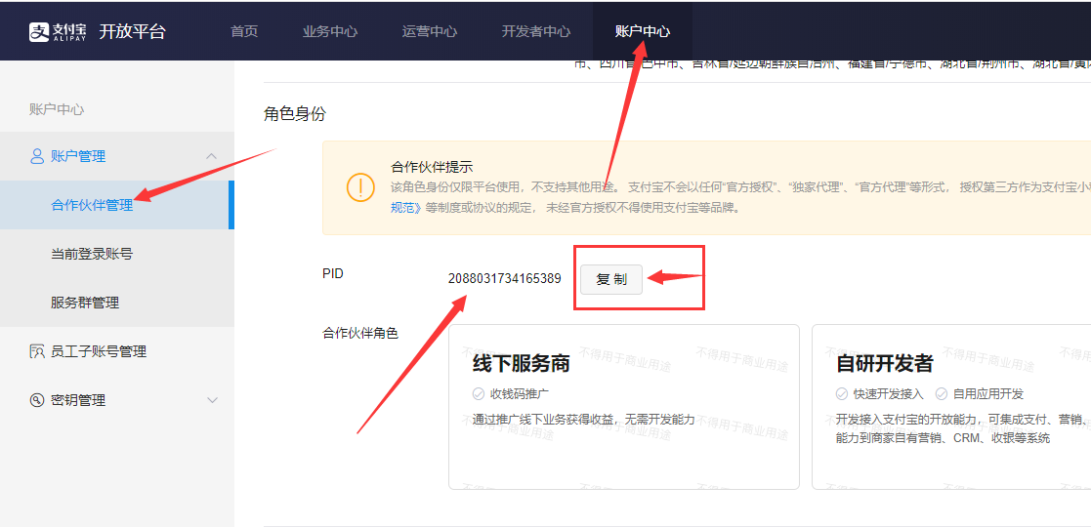Open 当前登录账号 in the sidebar

pyautogui.click(x=117, y=254)
